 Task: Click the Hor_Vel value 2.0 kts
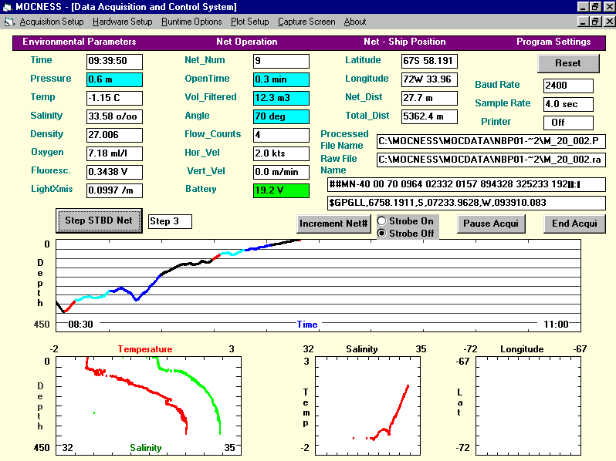point(281,153)
